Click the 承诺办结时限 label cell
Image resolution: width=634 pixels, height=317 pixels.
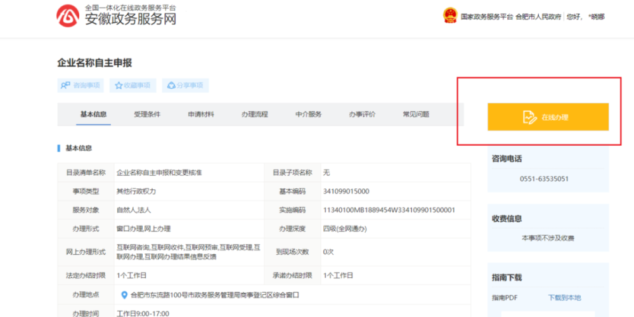coord(292,276)
